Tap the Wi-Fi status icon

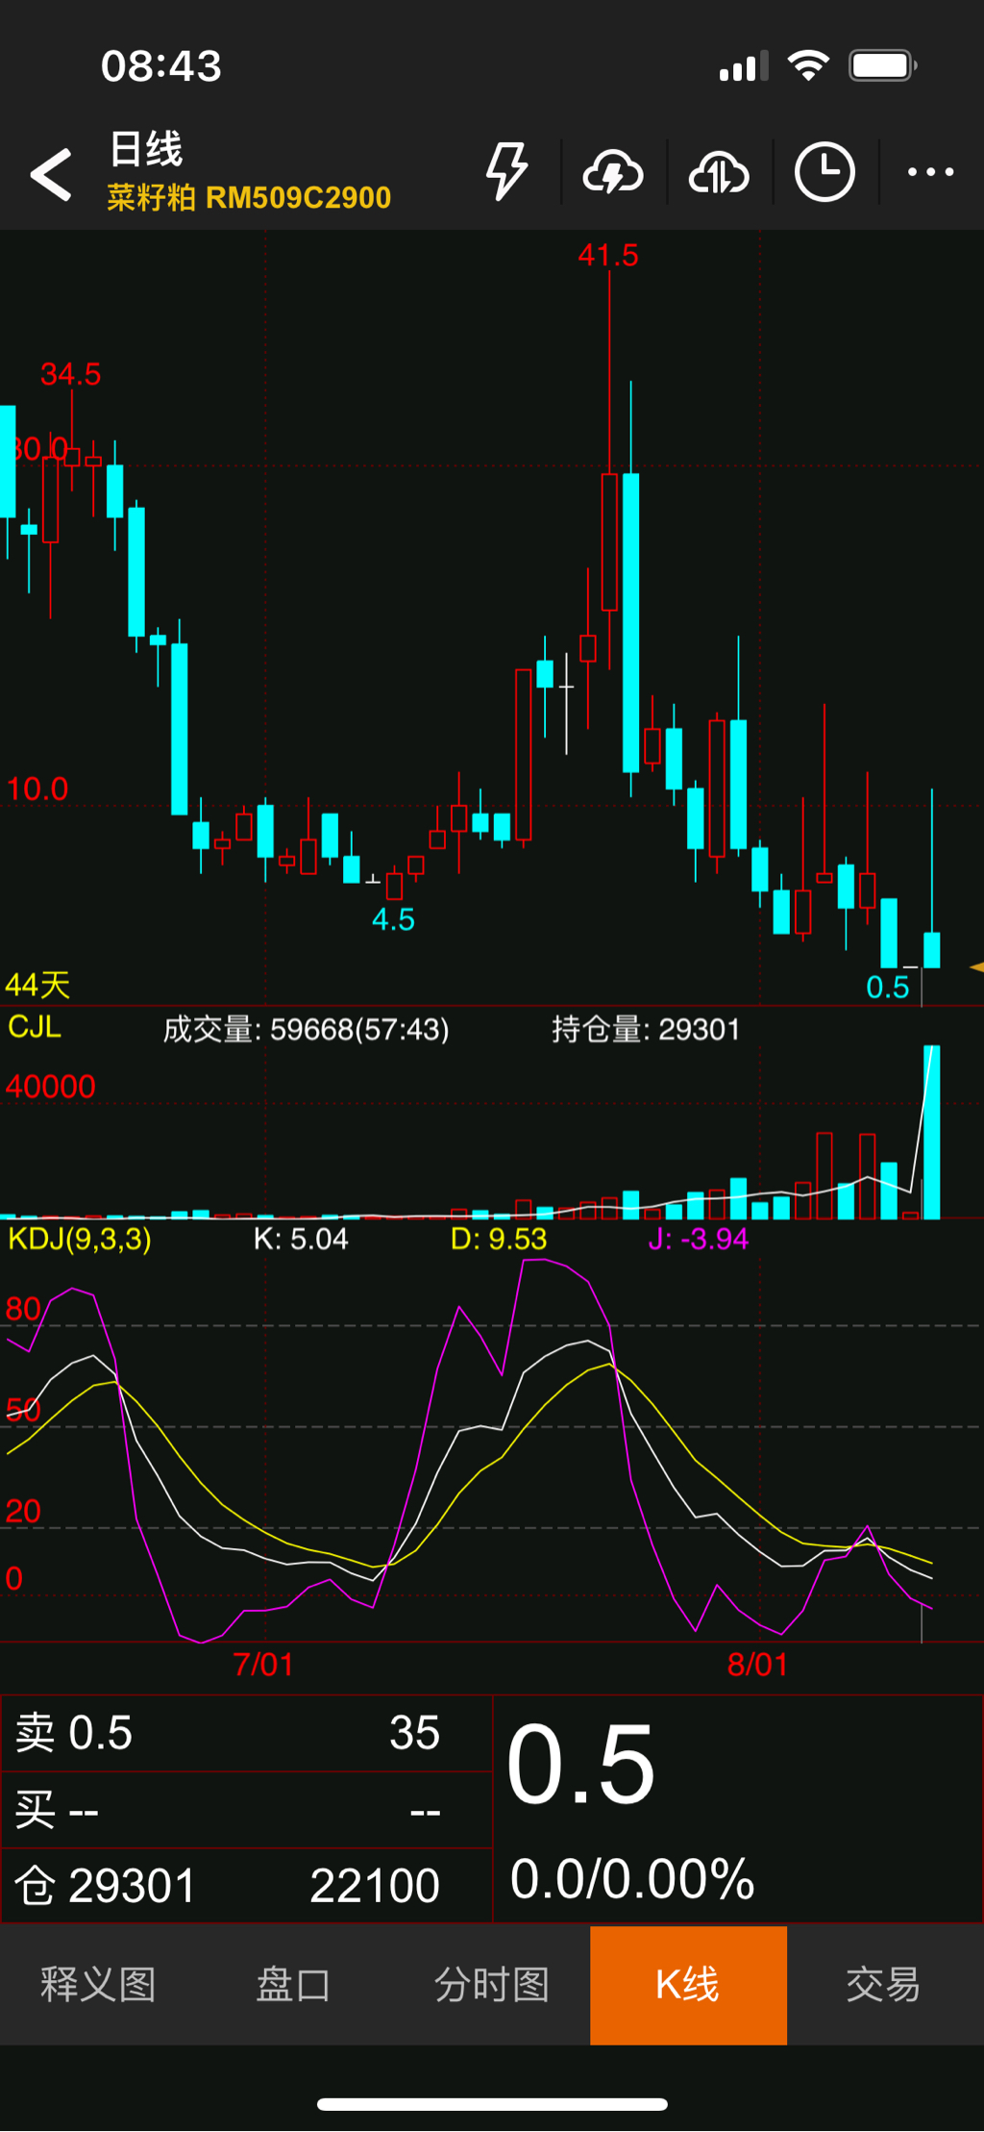807,65
